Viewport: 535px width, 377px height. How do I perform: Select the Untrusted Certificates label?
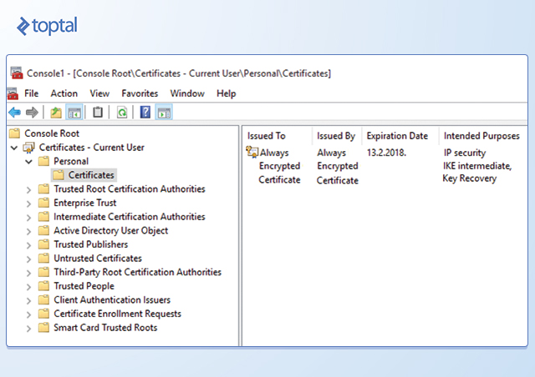98,258
